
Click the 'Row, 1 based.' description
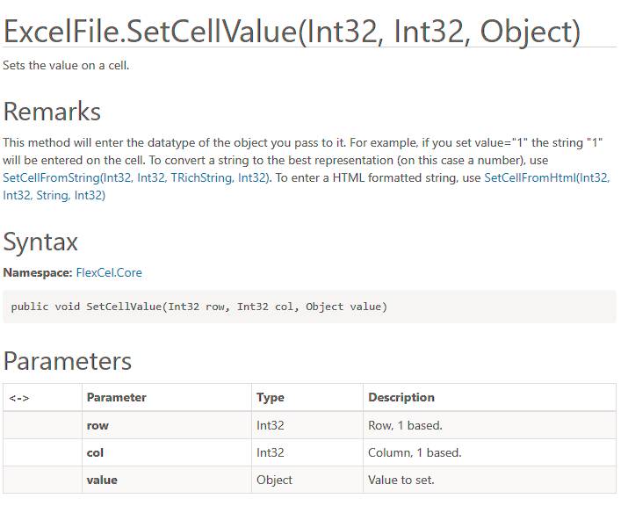click(x=405, y=425)
